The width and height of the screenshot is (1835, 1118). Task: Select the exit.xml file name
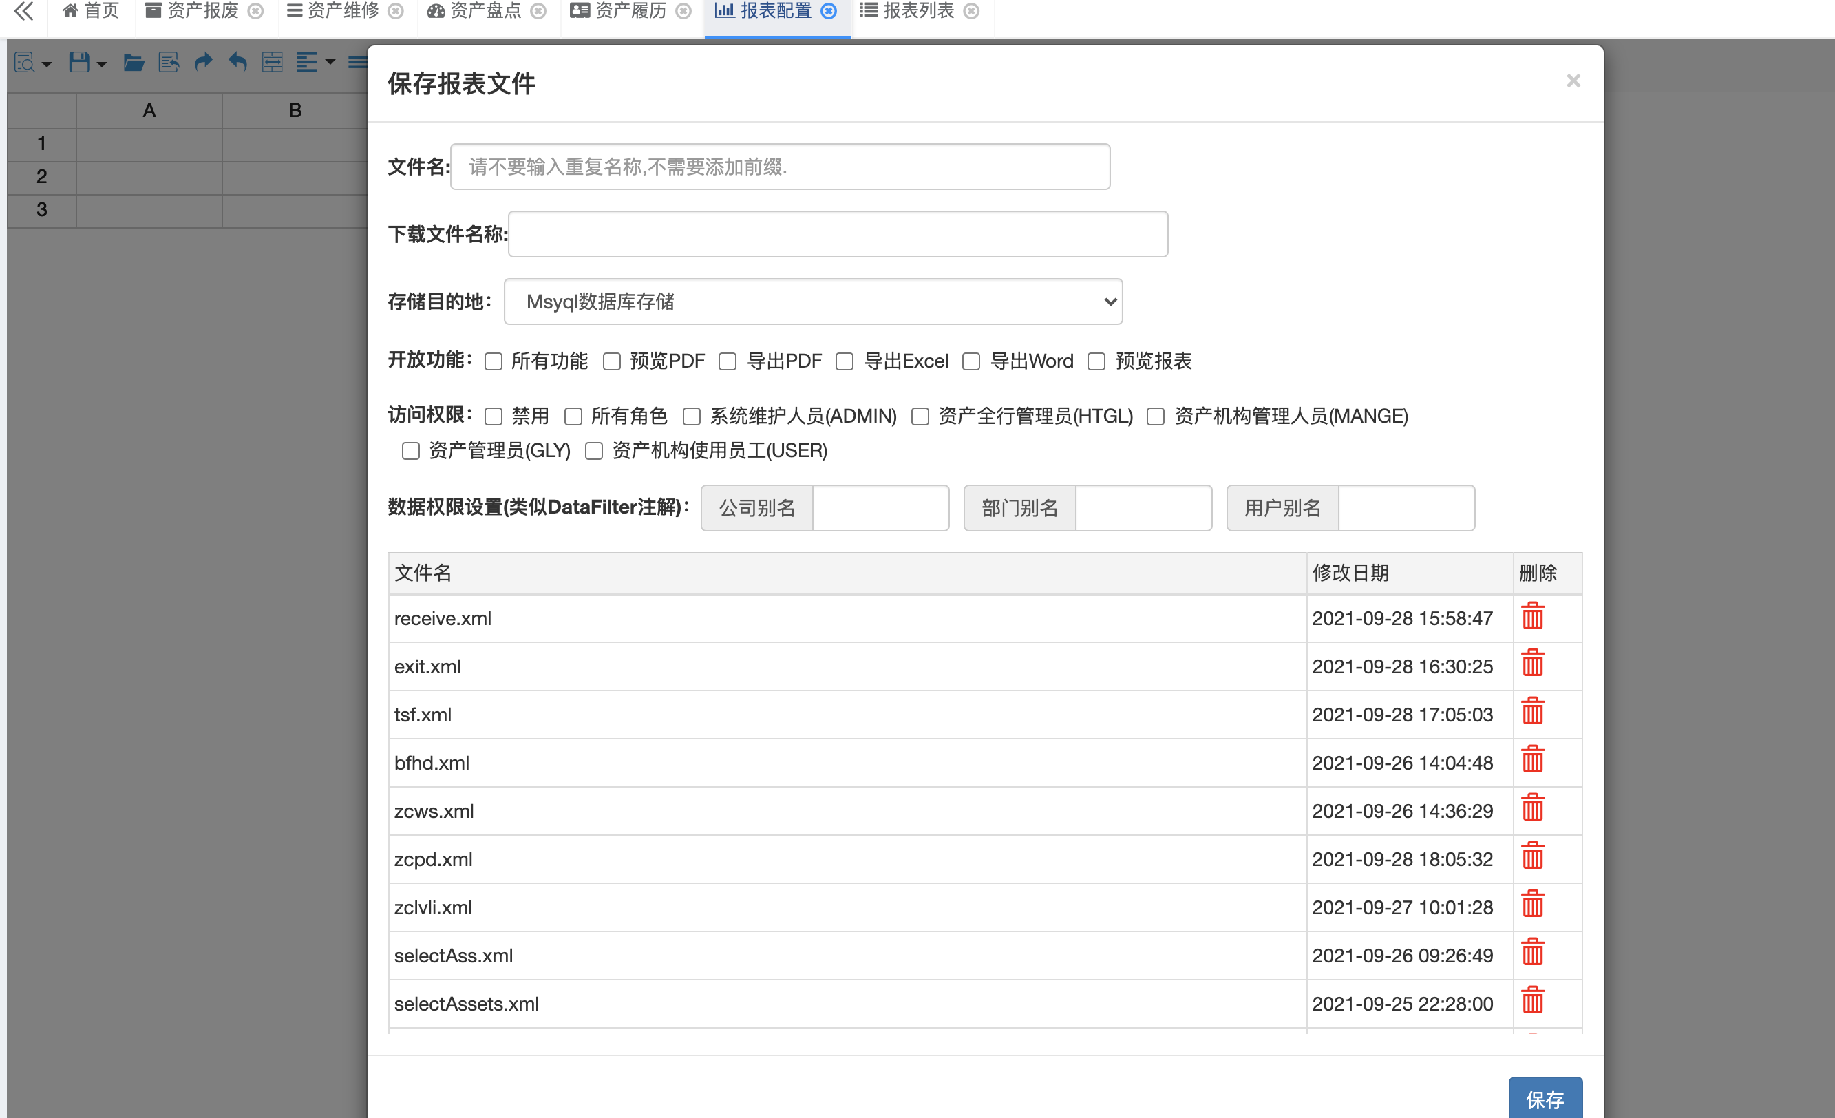point(427,666)
